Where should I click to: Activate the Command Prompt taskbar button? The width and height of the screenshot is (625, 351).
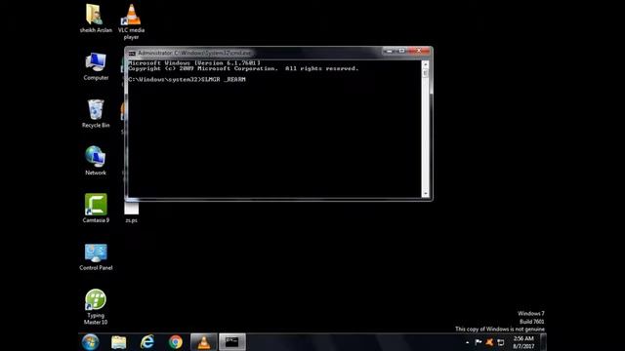(x=232, y=342)
